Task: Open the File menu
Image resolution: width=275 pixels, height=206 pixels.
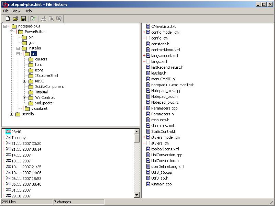Action: point(6,11)
